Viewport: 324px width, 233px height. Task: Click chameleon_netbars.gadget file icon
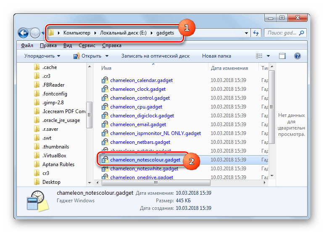click(x=105, y=142)
